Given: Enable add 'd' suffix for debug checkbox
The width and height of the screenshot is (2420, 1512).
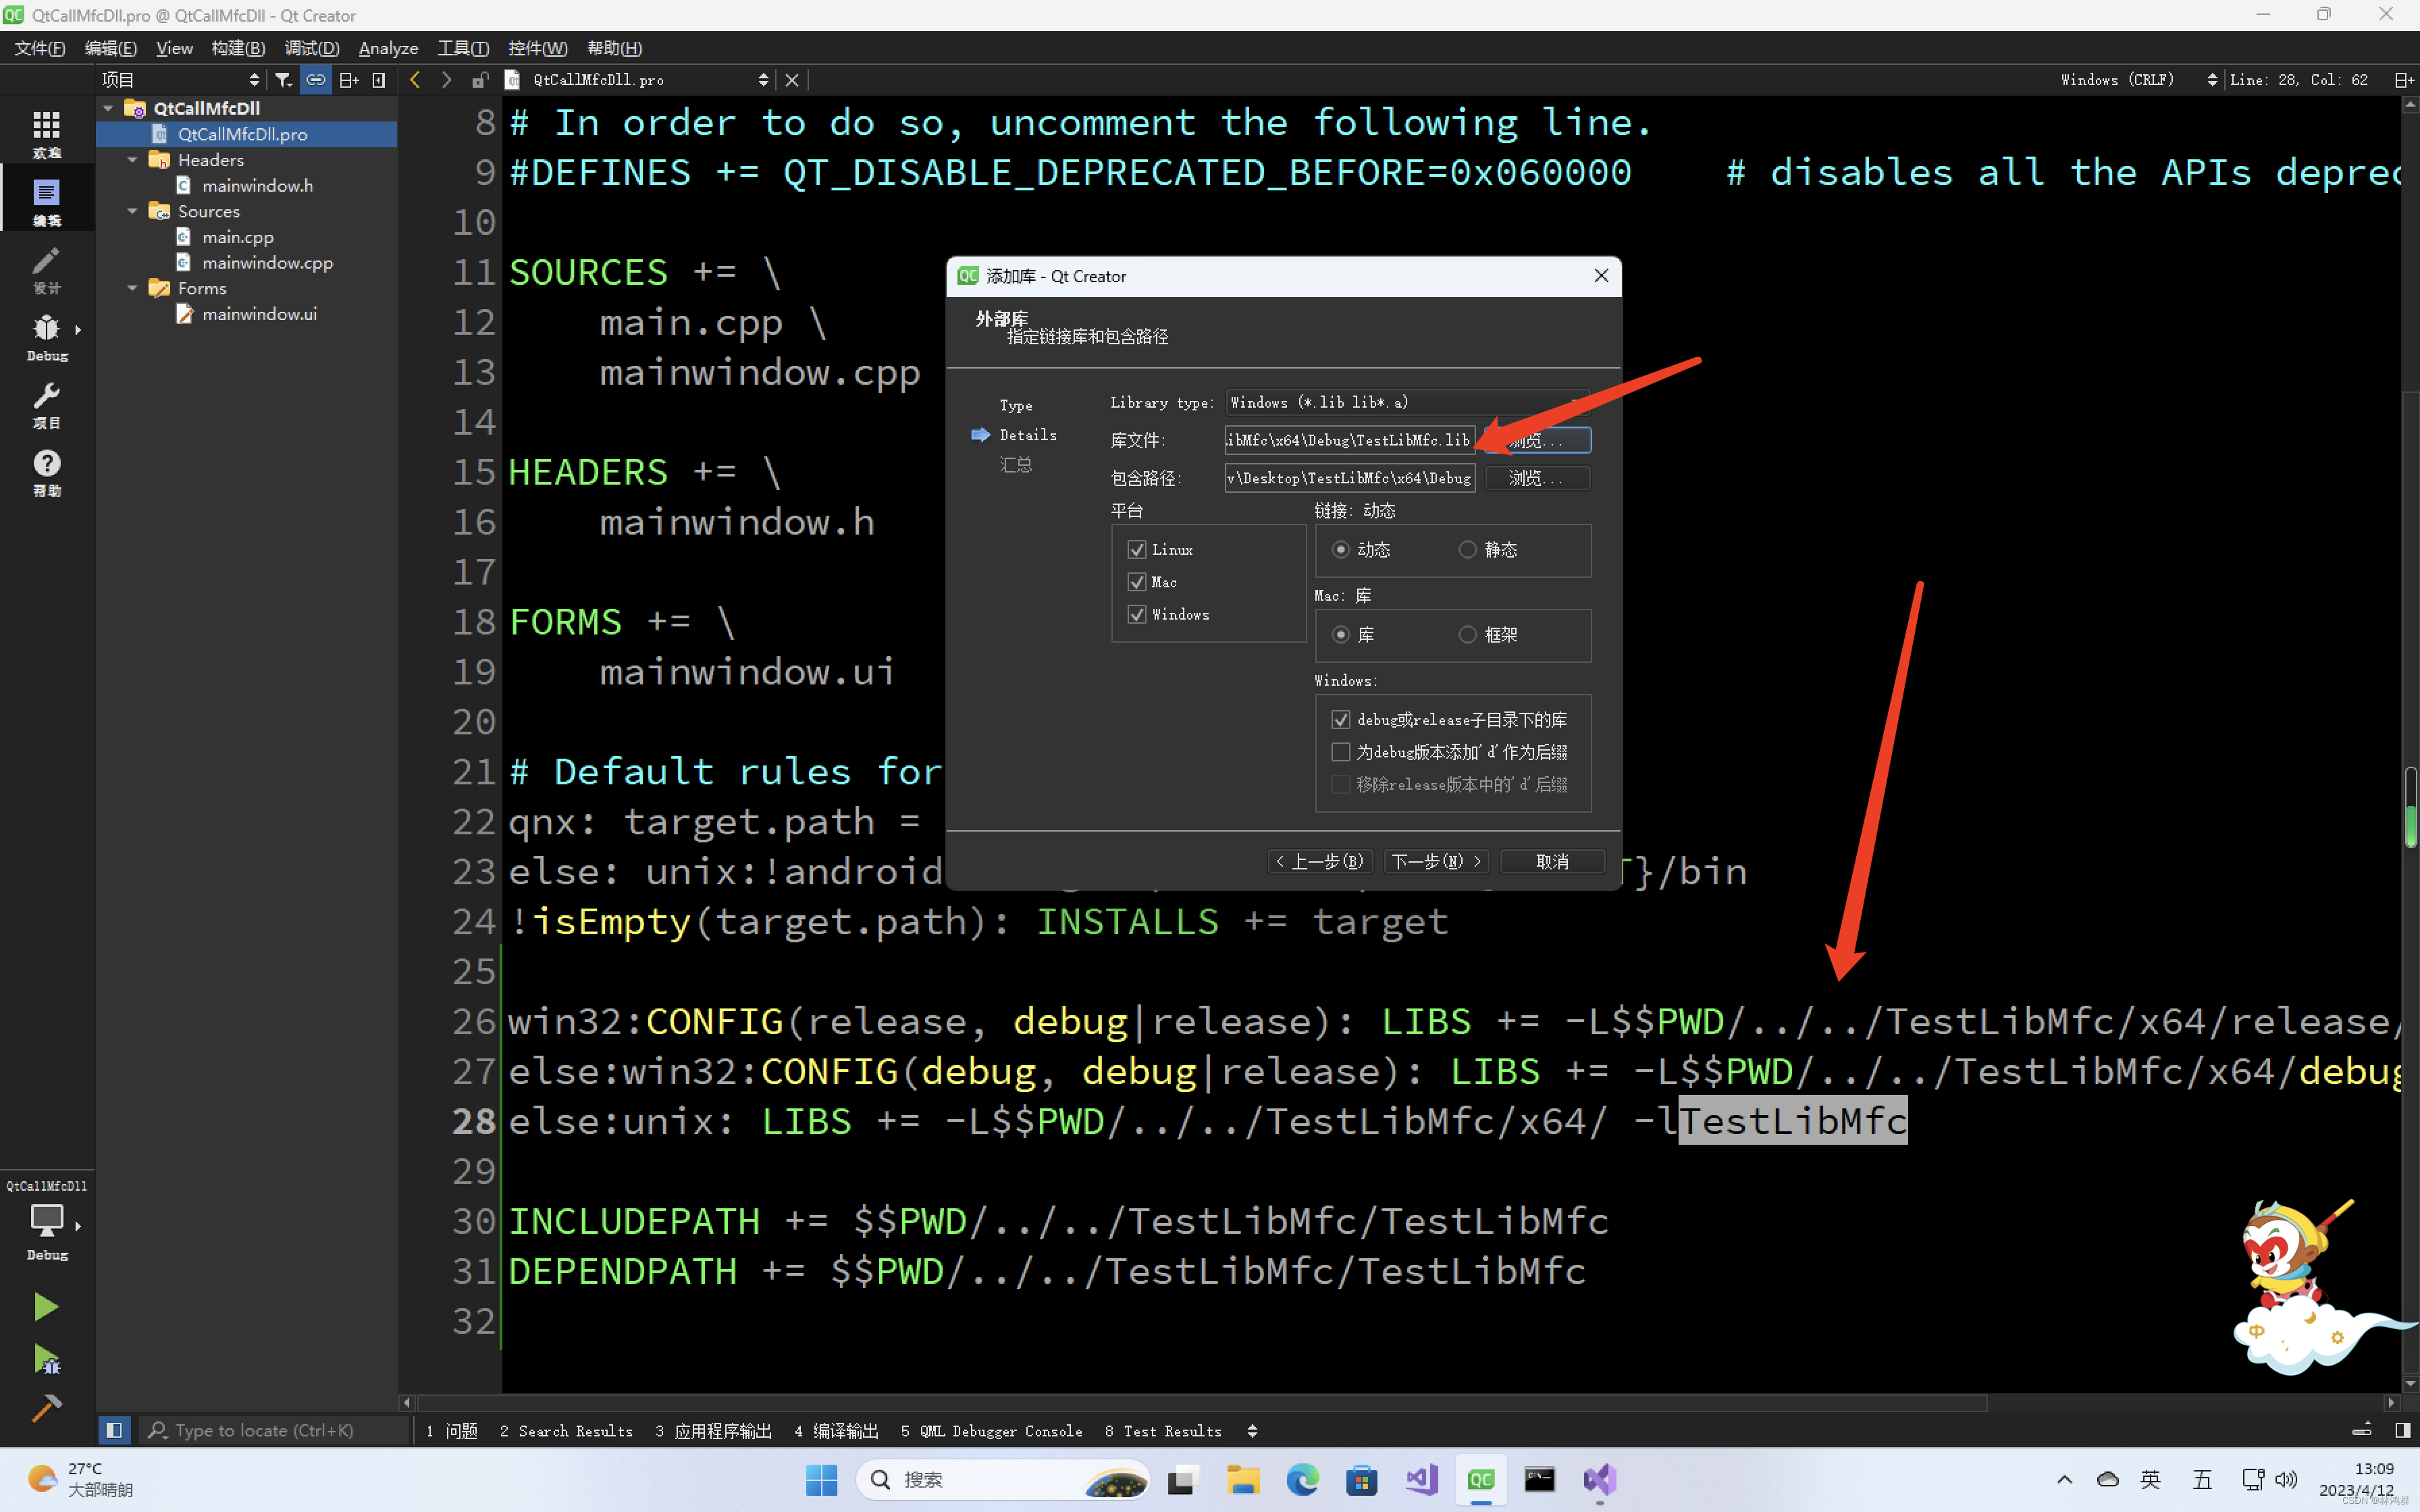Looking at the screenshot, I should (x=1341, y=752).
